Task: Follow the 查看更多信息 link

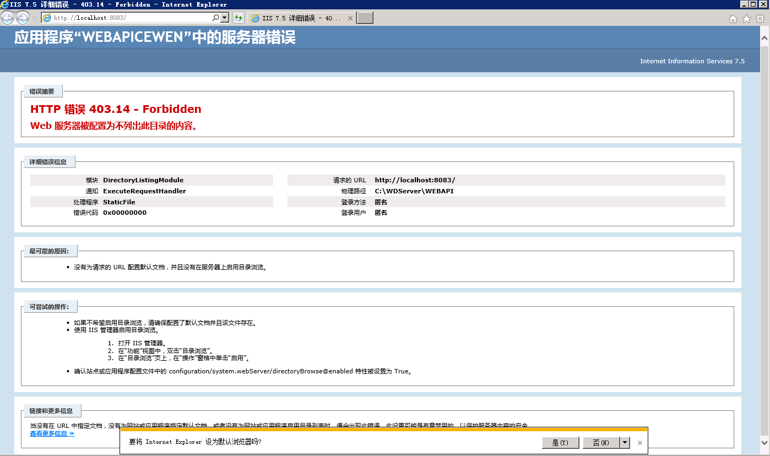Action: 51,433
